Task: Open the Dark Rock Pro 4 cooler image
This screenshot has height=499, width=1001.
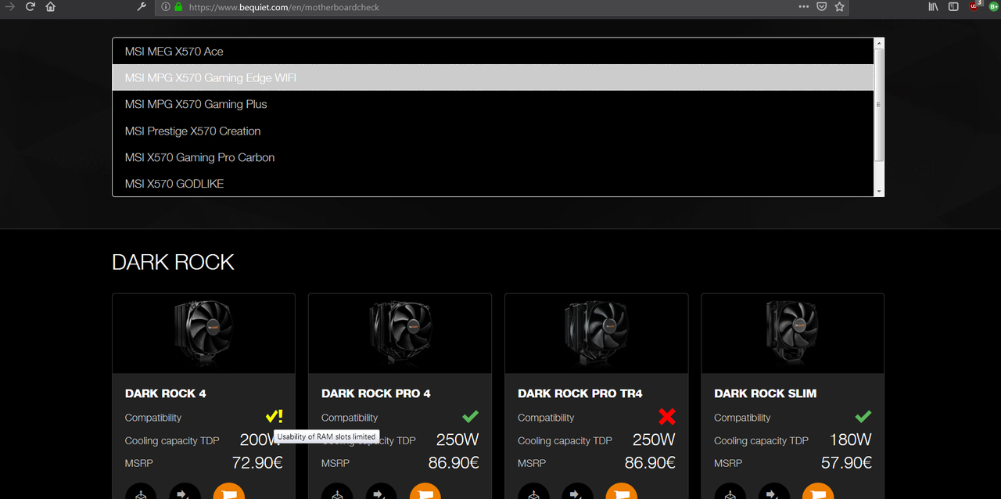Action: (400, 333)
